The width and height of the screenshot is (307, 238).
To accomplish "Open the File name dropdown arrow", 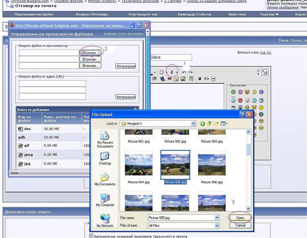I will [217, 218].
